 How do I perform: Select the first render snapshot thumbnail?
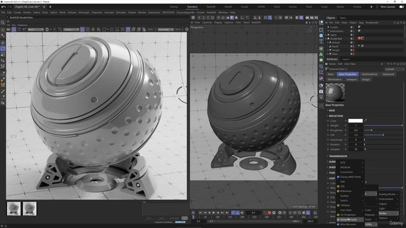(x=13, y=208)
